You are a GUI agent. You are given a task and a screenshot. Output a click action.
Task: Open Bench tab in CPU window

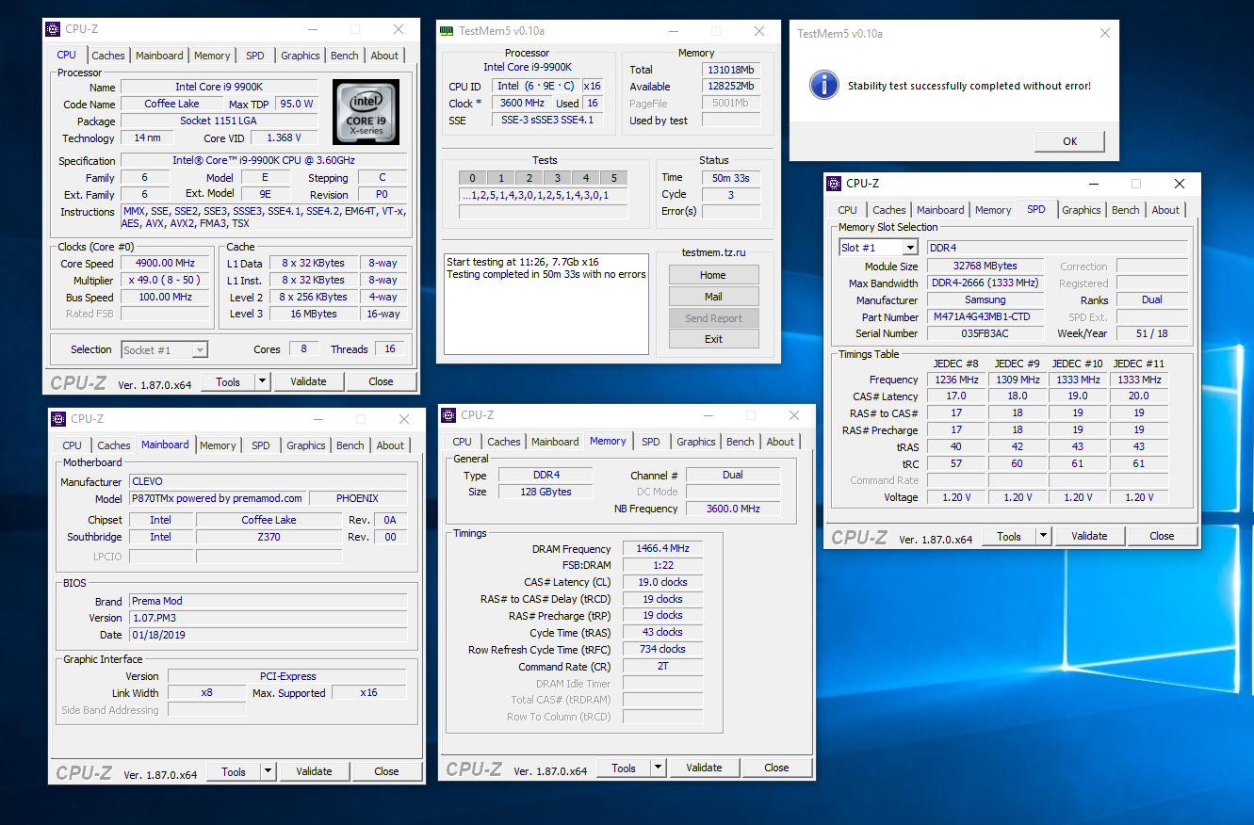(x=345, y=56)
